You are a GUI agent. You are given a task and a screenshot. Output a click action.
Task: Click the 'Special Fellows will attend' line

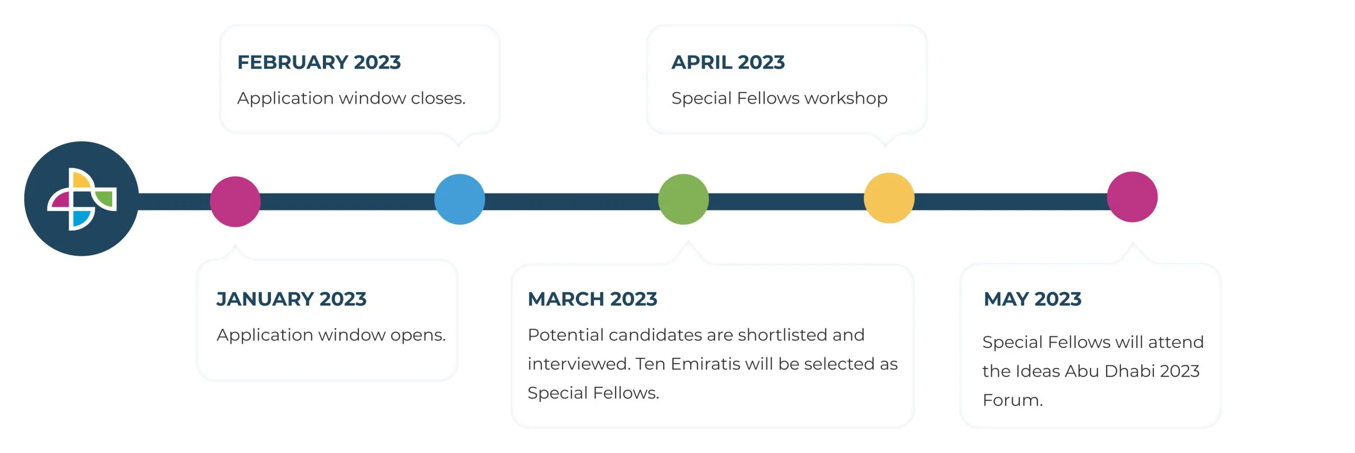click(x=1093, y=342)
